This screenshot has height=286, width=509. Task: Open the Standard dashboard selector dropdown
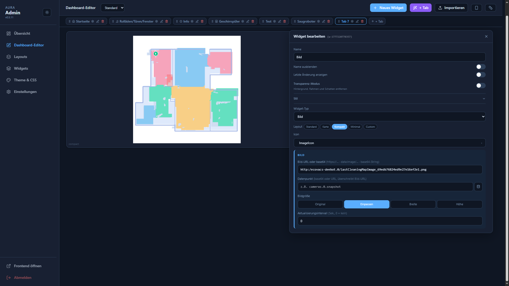pos(112,8)
